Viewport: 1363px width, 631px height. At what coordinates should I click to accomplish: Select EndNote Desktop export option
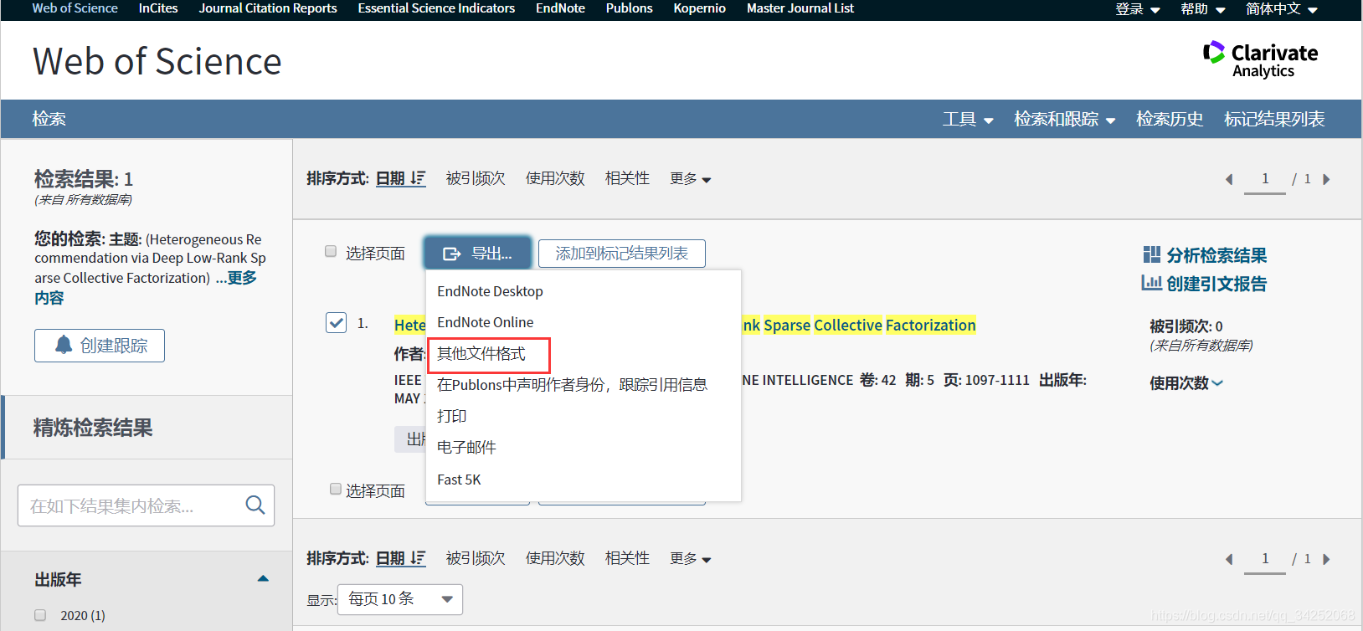[490, 291]
